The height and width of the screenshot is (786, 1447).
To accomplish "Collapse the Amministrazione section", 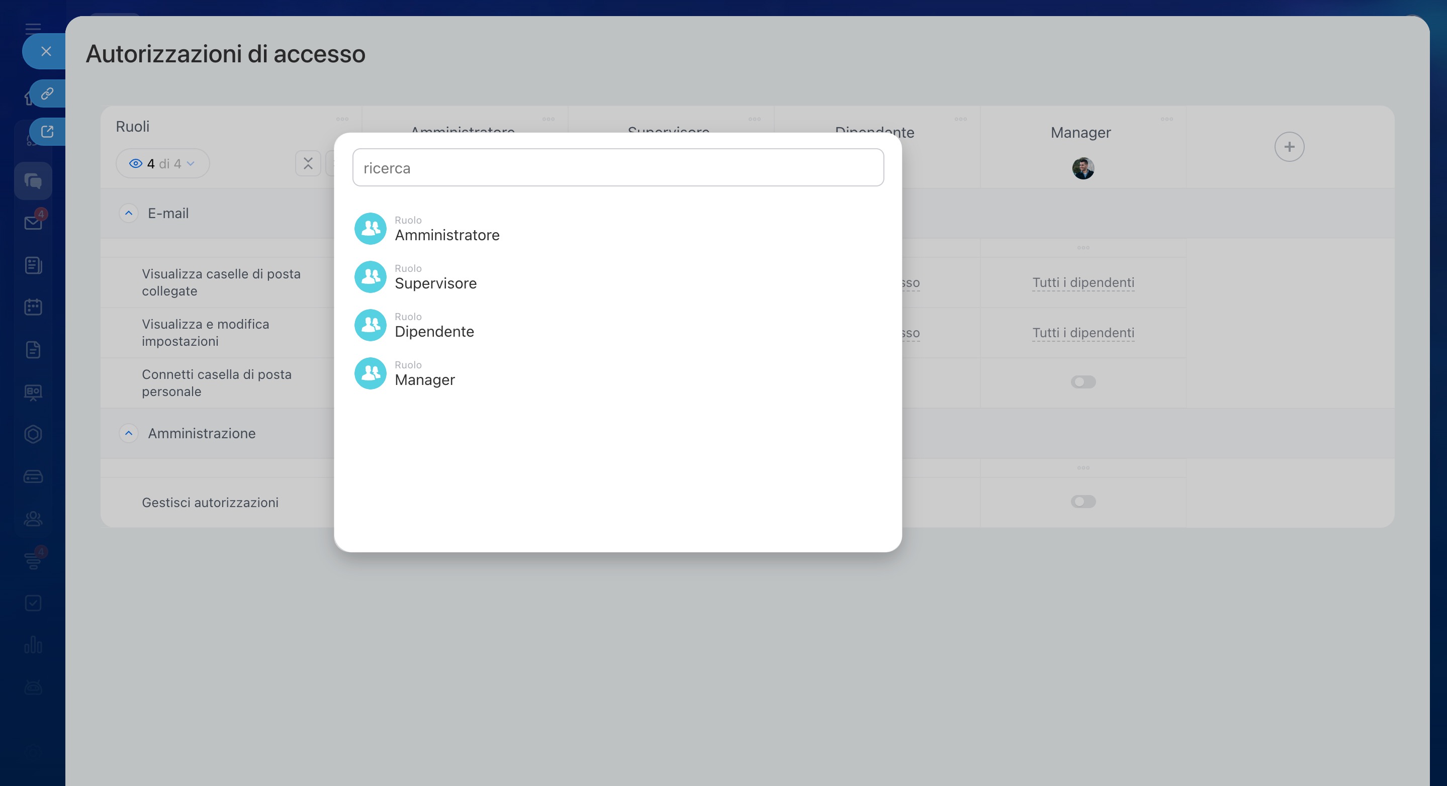I will coord(129,433).
